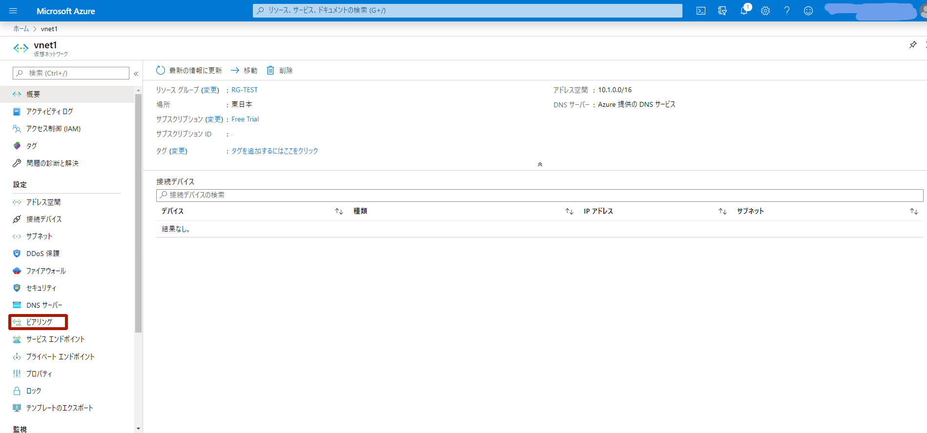Open ピアリング in the settings menu
This screenshot has height=433, width=927.
tap(39, 322)
